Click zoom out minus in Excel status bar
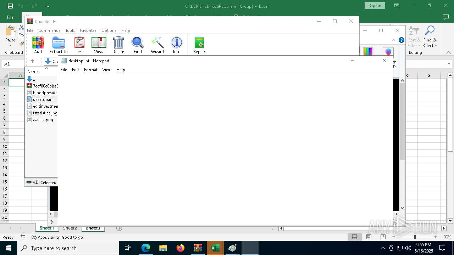This screenshot has width=454, height=255. click(394, 237)
